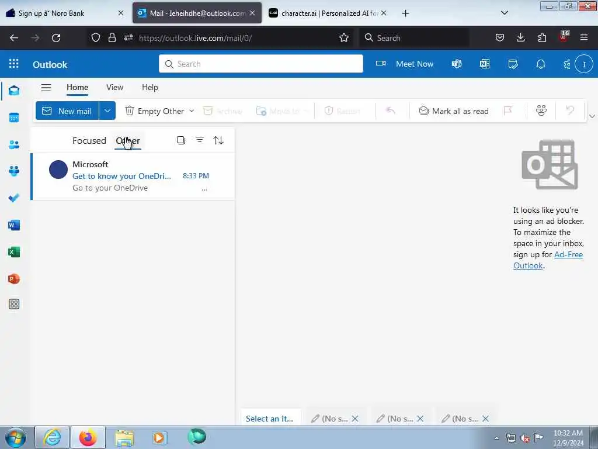This screenshot has height=449, width=598.
Task: Select the Other inbox tab
Action: click(128, 140)
